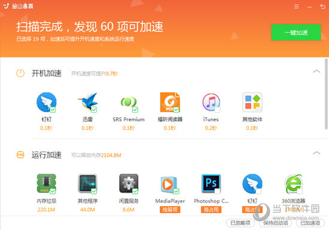The image size is (329, 230).
Task: Click the 金山毒霸 logo icon
Action: click(6, 6)
